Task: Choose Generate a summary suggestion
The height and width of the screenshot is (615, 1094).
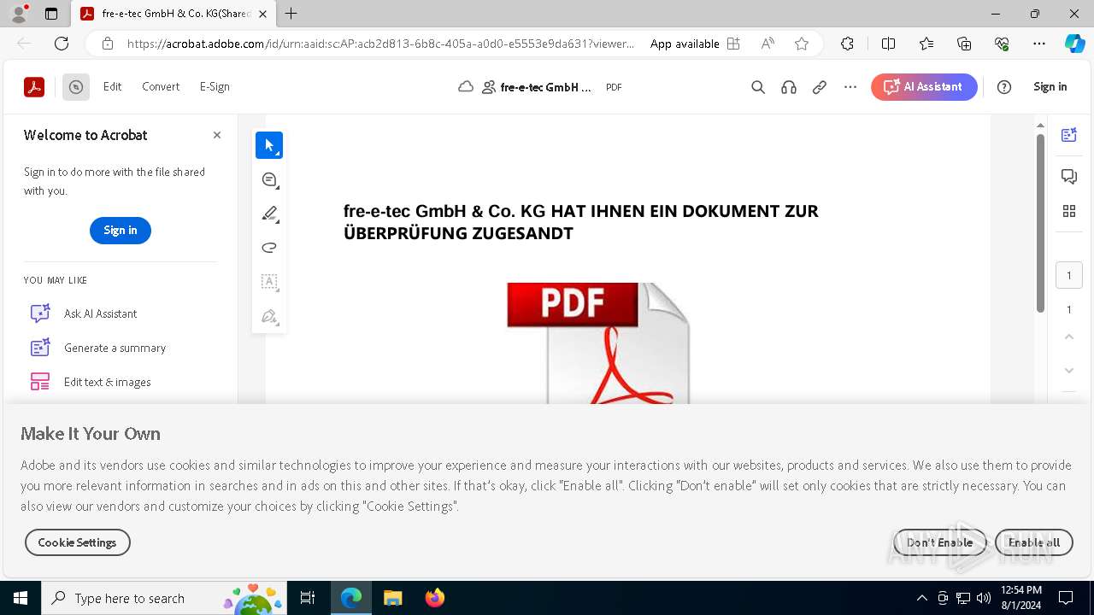Action: point(115,348)
